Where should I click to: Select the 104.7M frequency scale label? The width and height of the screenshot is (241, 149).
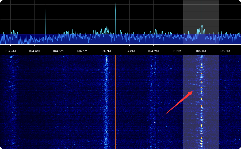point(106,51)
